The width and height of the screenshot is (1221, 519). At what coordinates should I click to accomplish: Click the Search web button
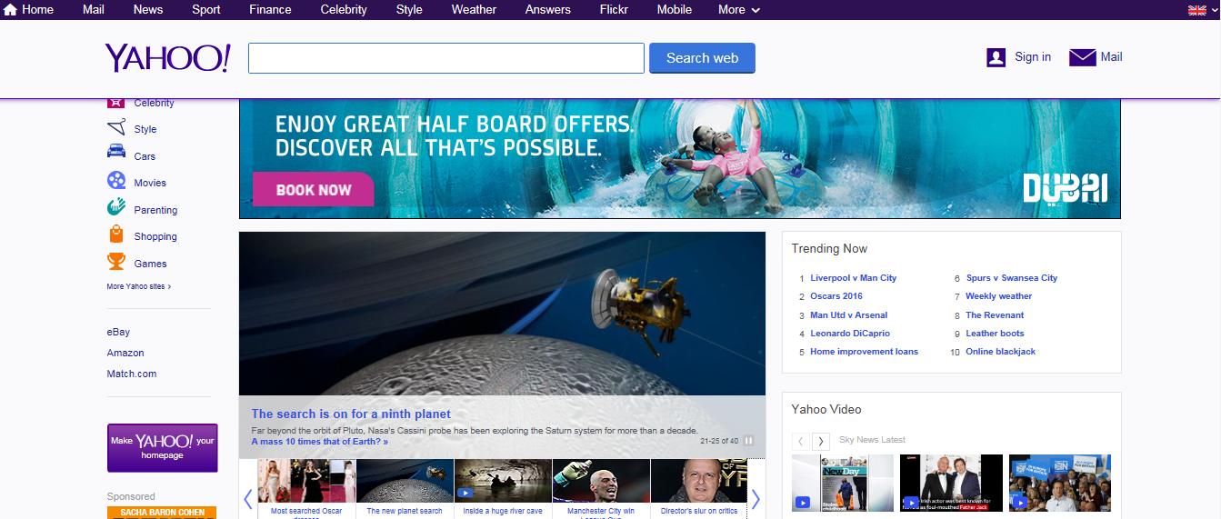[702, 58]
